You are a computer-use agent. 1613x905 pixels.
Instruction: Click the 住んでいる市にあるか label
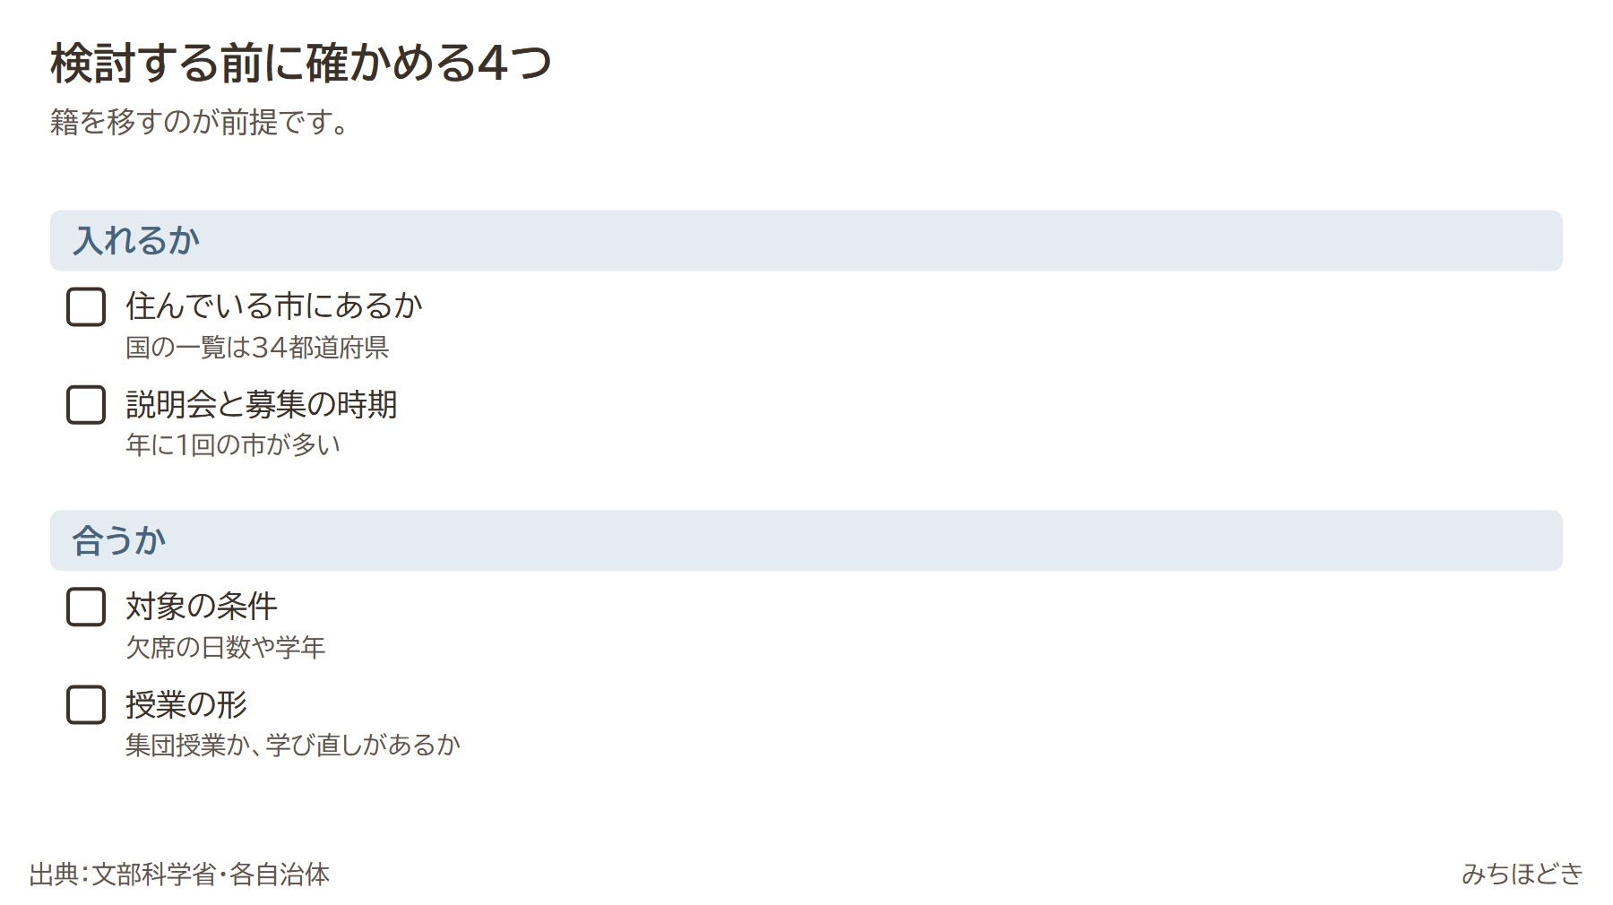(273, 306)
